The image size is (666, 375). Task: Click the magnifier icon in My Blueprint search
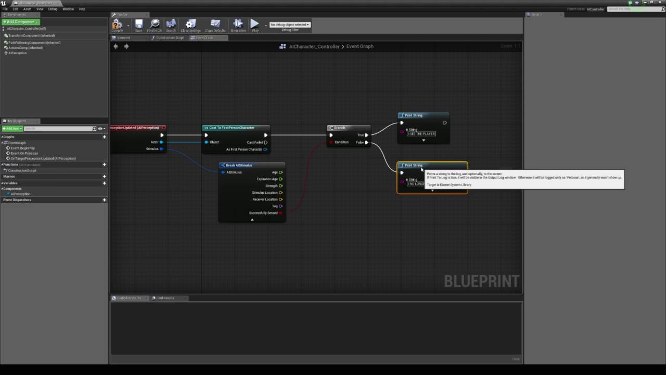[94, 129]
